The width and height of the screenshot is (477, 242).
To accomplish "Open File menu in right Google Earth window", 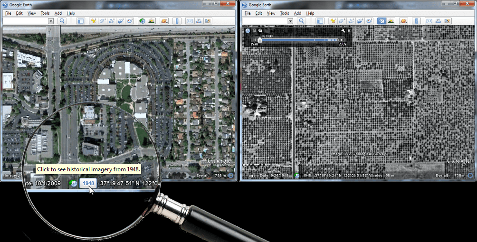I will tap(248, 13).
